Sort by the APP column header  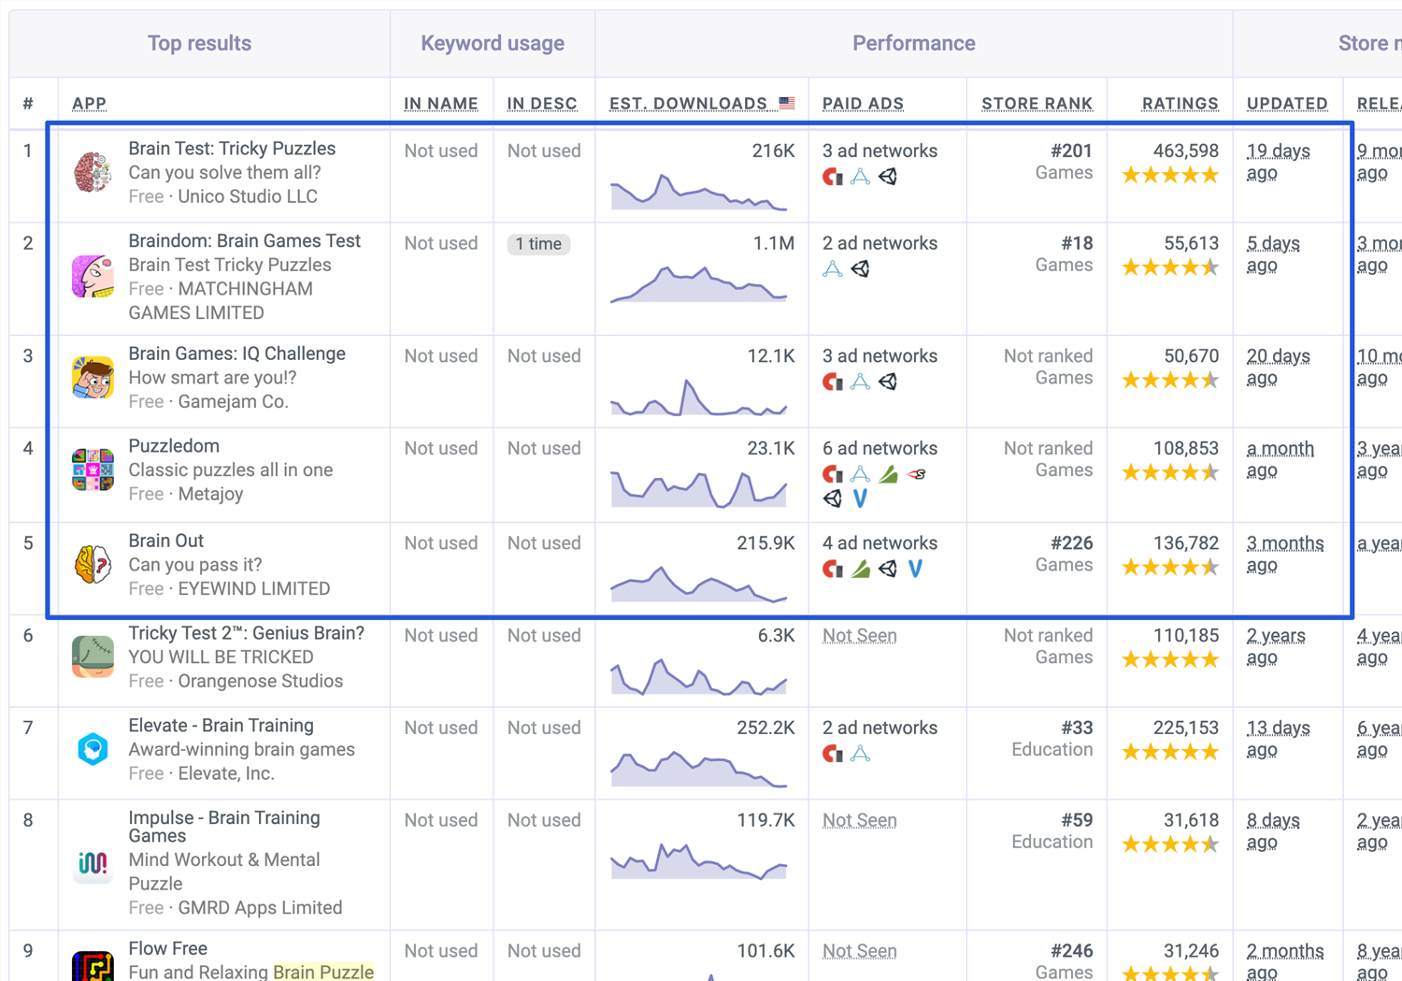[x=89, y=103]
